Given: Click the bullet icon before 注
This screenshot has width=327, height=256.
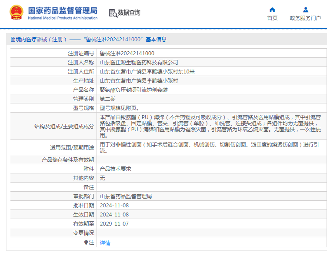Looking at the screenshot, I should pyautogui.click(x=86, y=243).
